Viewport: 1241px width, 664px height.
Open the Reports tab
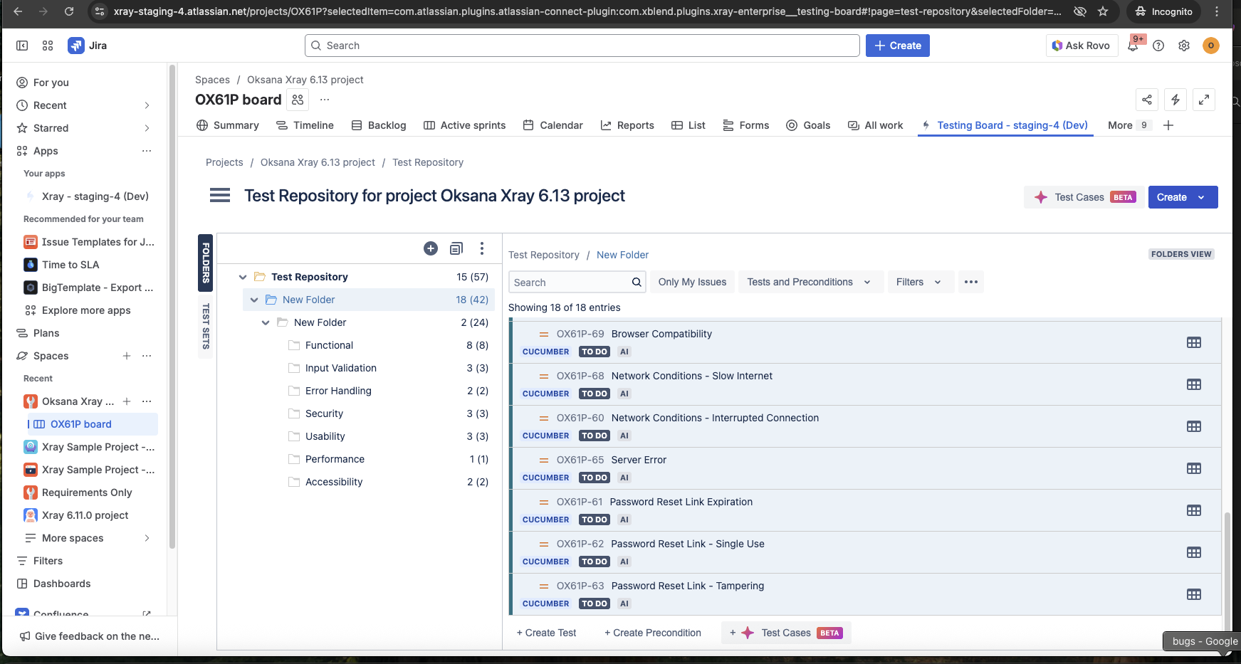pos(627,125)
